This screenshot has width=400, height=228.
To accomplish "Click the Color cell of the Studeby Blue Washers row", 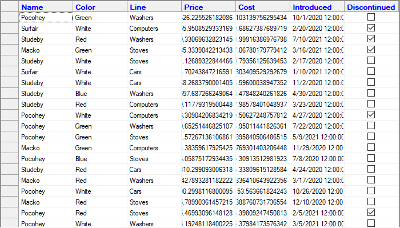I will pos(100,94).
